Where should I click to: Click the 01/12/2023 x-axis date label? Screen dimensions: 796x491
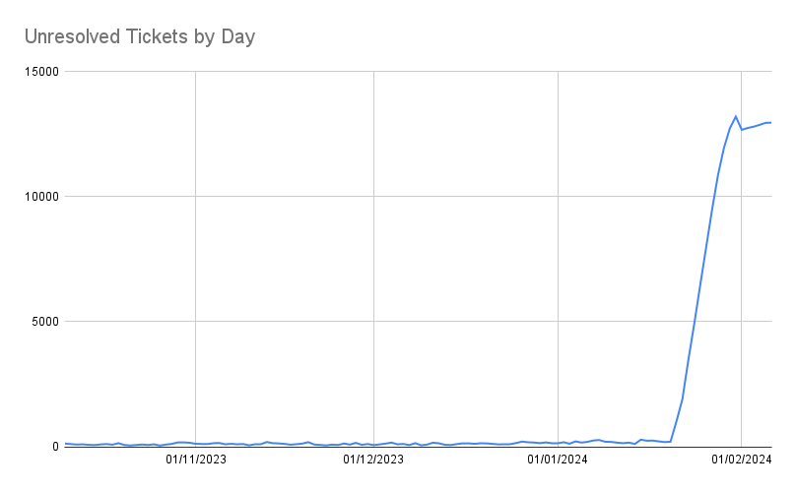[x=373, y=459]
